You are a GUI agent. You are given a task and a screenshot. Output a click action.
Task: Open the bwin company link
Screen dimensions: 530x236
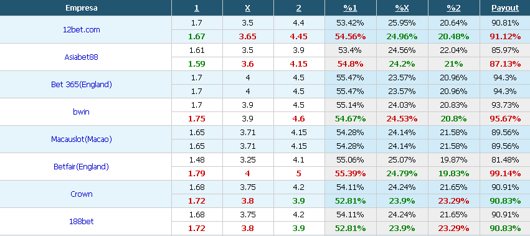[x=82, y=111]
